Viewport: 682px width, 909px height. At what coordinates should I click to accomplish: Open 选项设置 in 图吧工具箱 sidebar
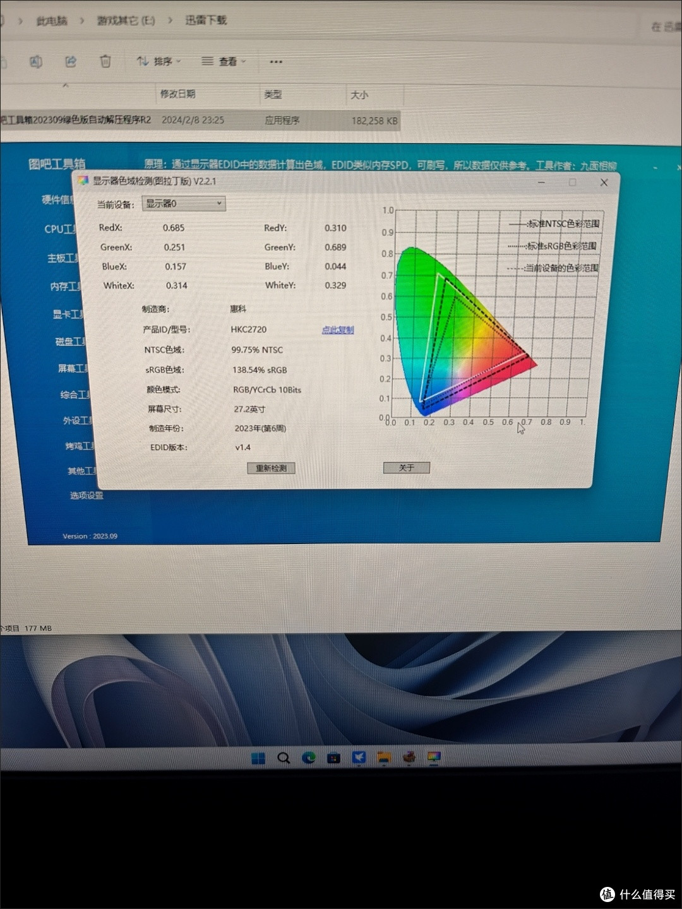87,496
